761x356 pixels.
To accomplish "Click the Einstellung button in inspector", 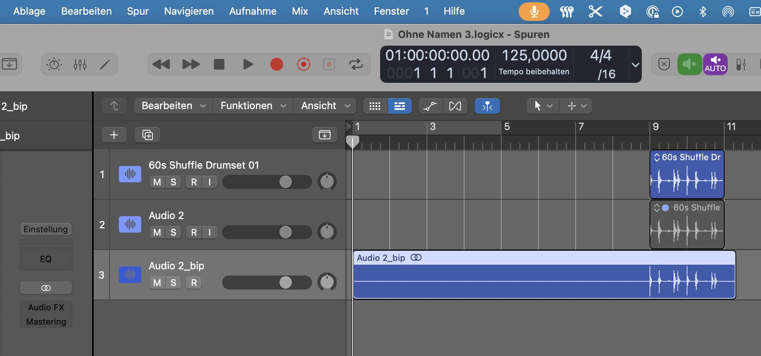I will (x=46, y=229).
